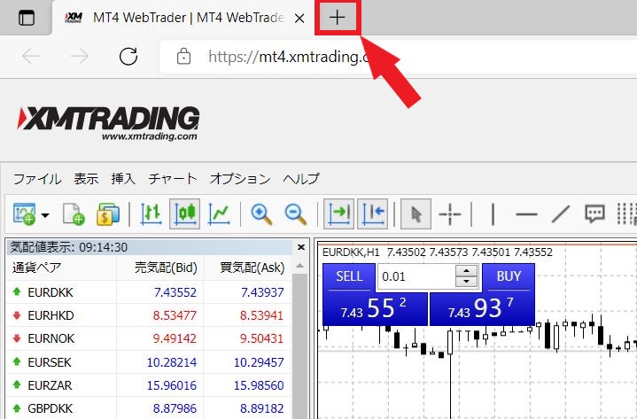637x419 pixels.
Task: Expand the new chart dropdown arrow
Action: click(44, 214)
